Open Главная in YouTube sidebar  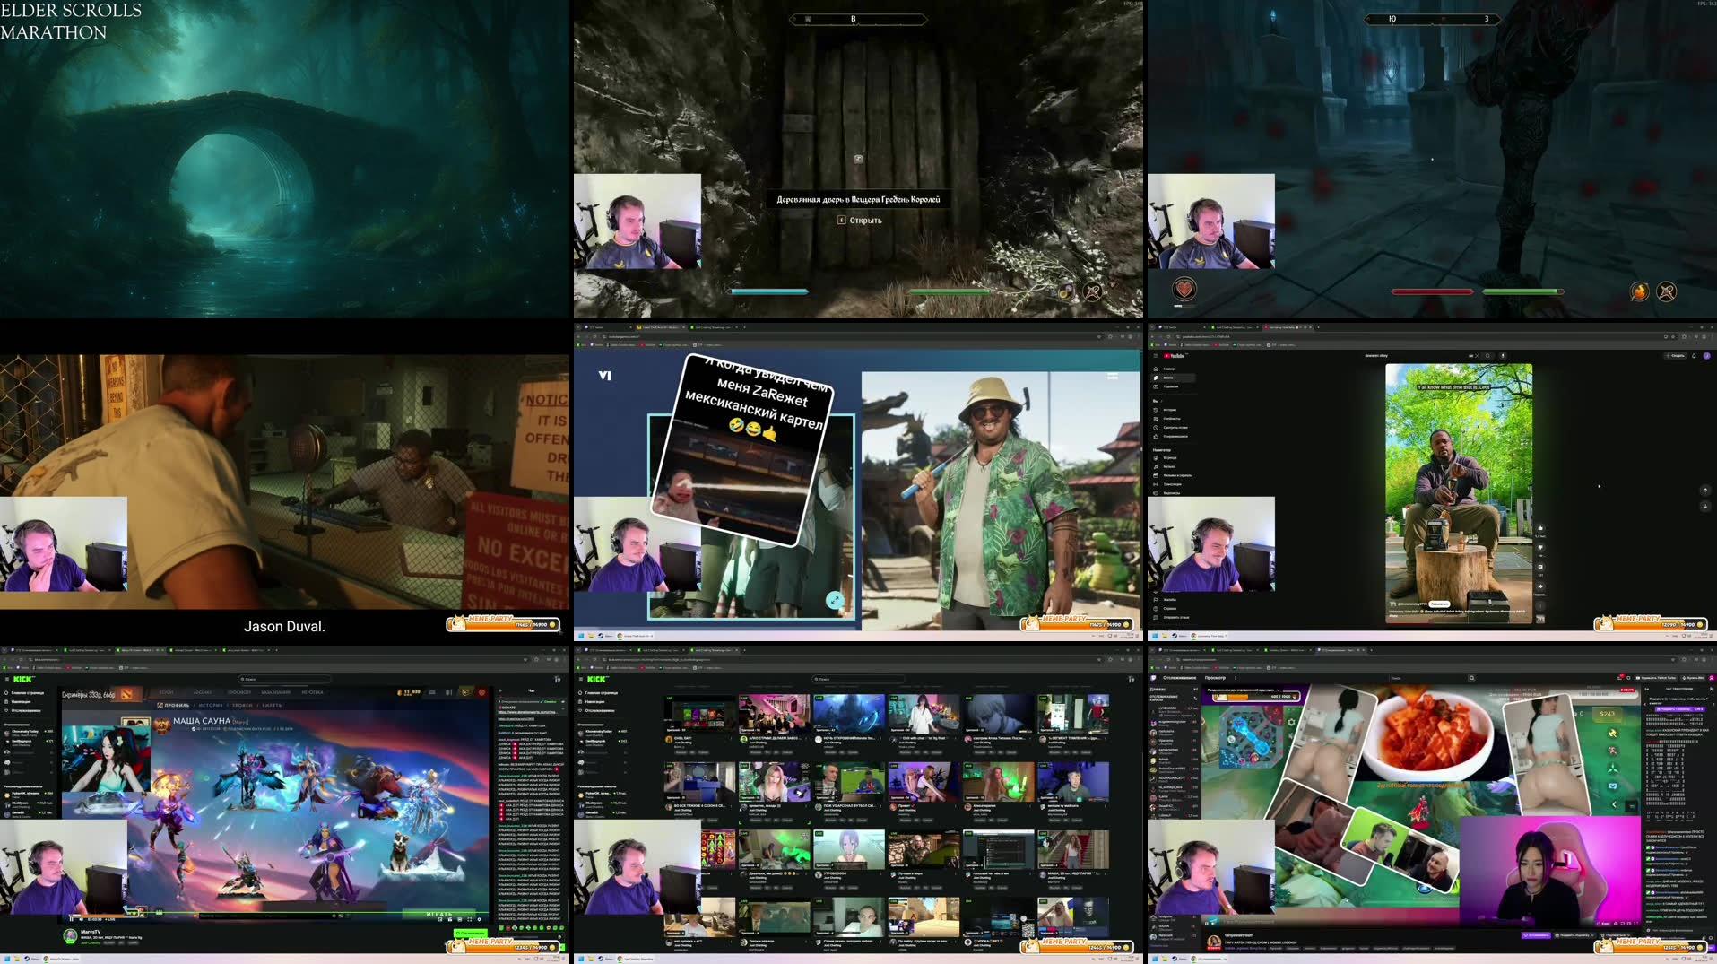coord(1169,369)
